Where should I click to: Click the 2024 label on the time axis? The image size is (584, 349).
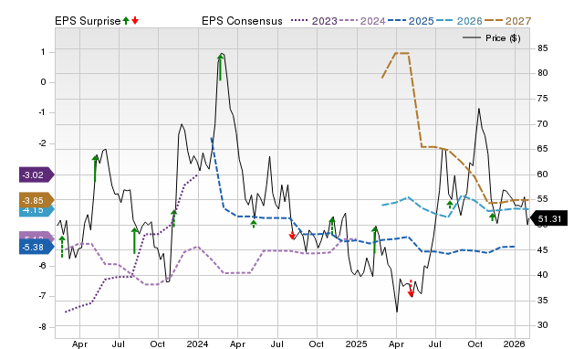click(x=198, y=344)
